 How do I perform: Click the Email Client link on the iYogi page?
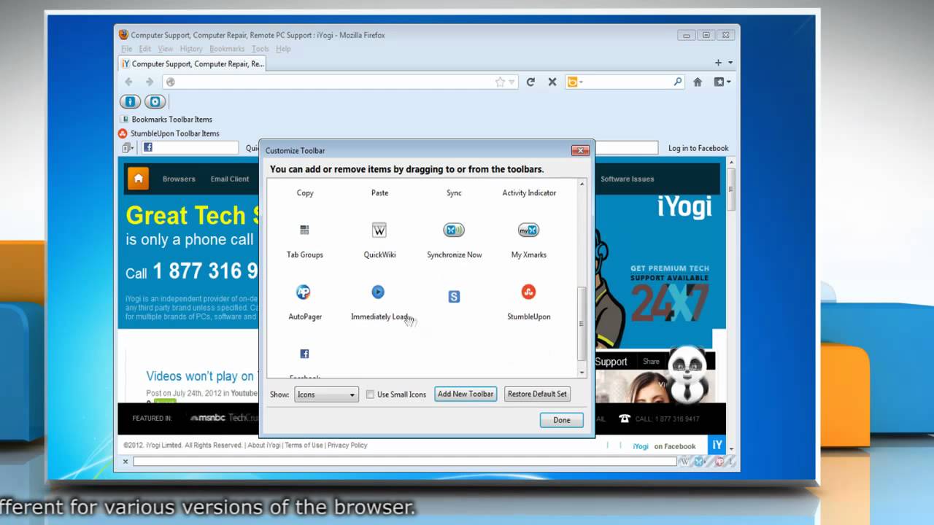pos(230,179)
